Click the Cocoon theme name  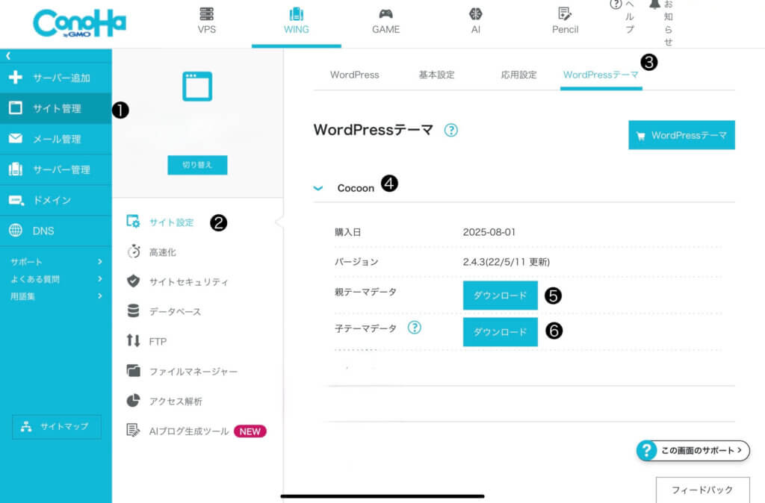(x=356, y=188)
